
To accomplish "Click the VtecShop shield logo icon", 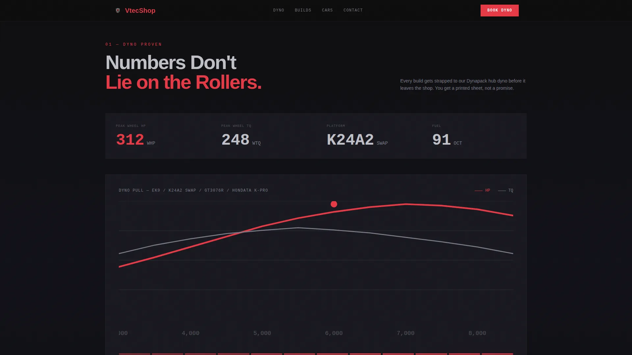I will pos(118,11).
